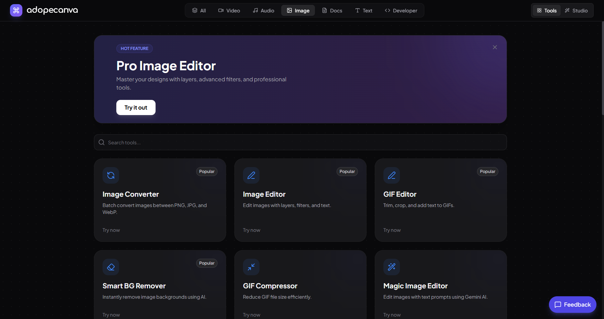Switch to Studio mode
The height and width of the screenshot is (319, 604).
576,10
